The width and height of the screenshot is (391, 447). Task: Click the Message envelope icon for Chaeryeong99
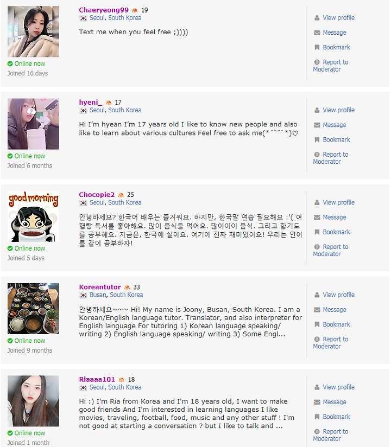317,33
